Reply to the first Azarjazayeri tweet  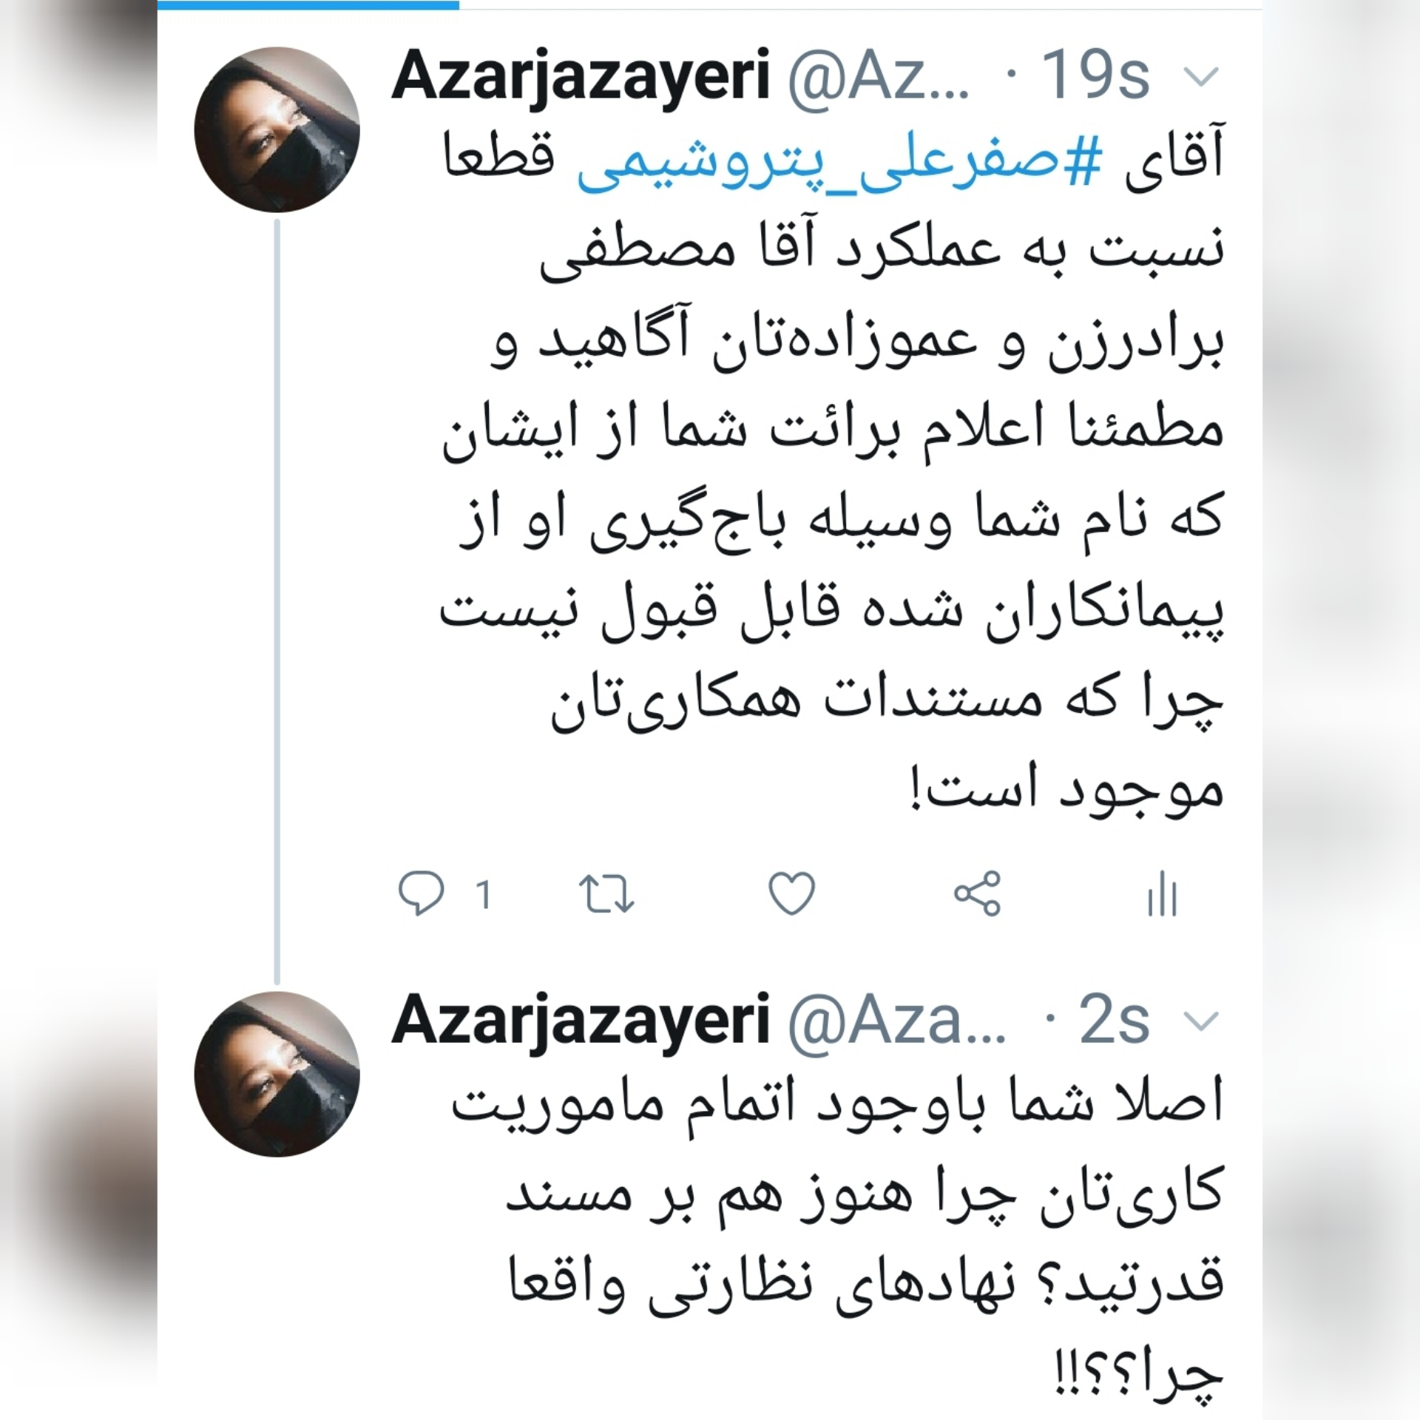coord(422,893)
